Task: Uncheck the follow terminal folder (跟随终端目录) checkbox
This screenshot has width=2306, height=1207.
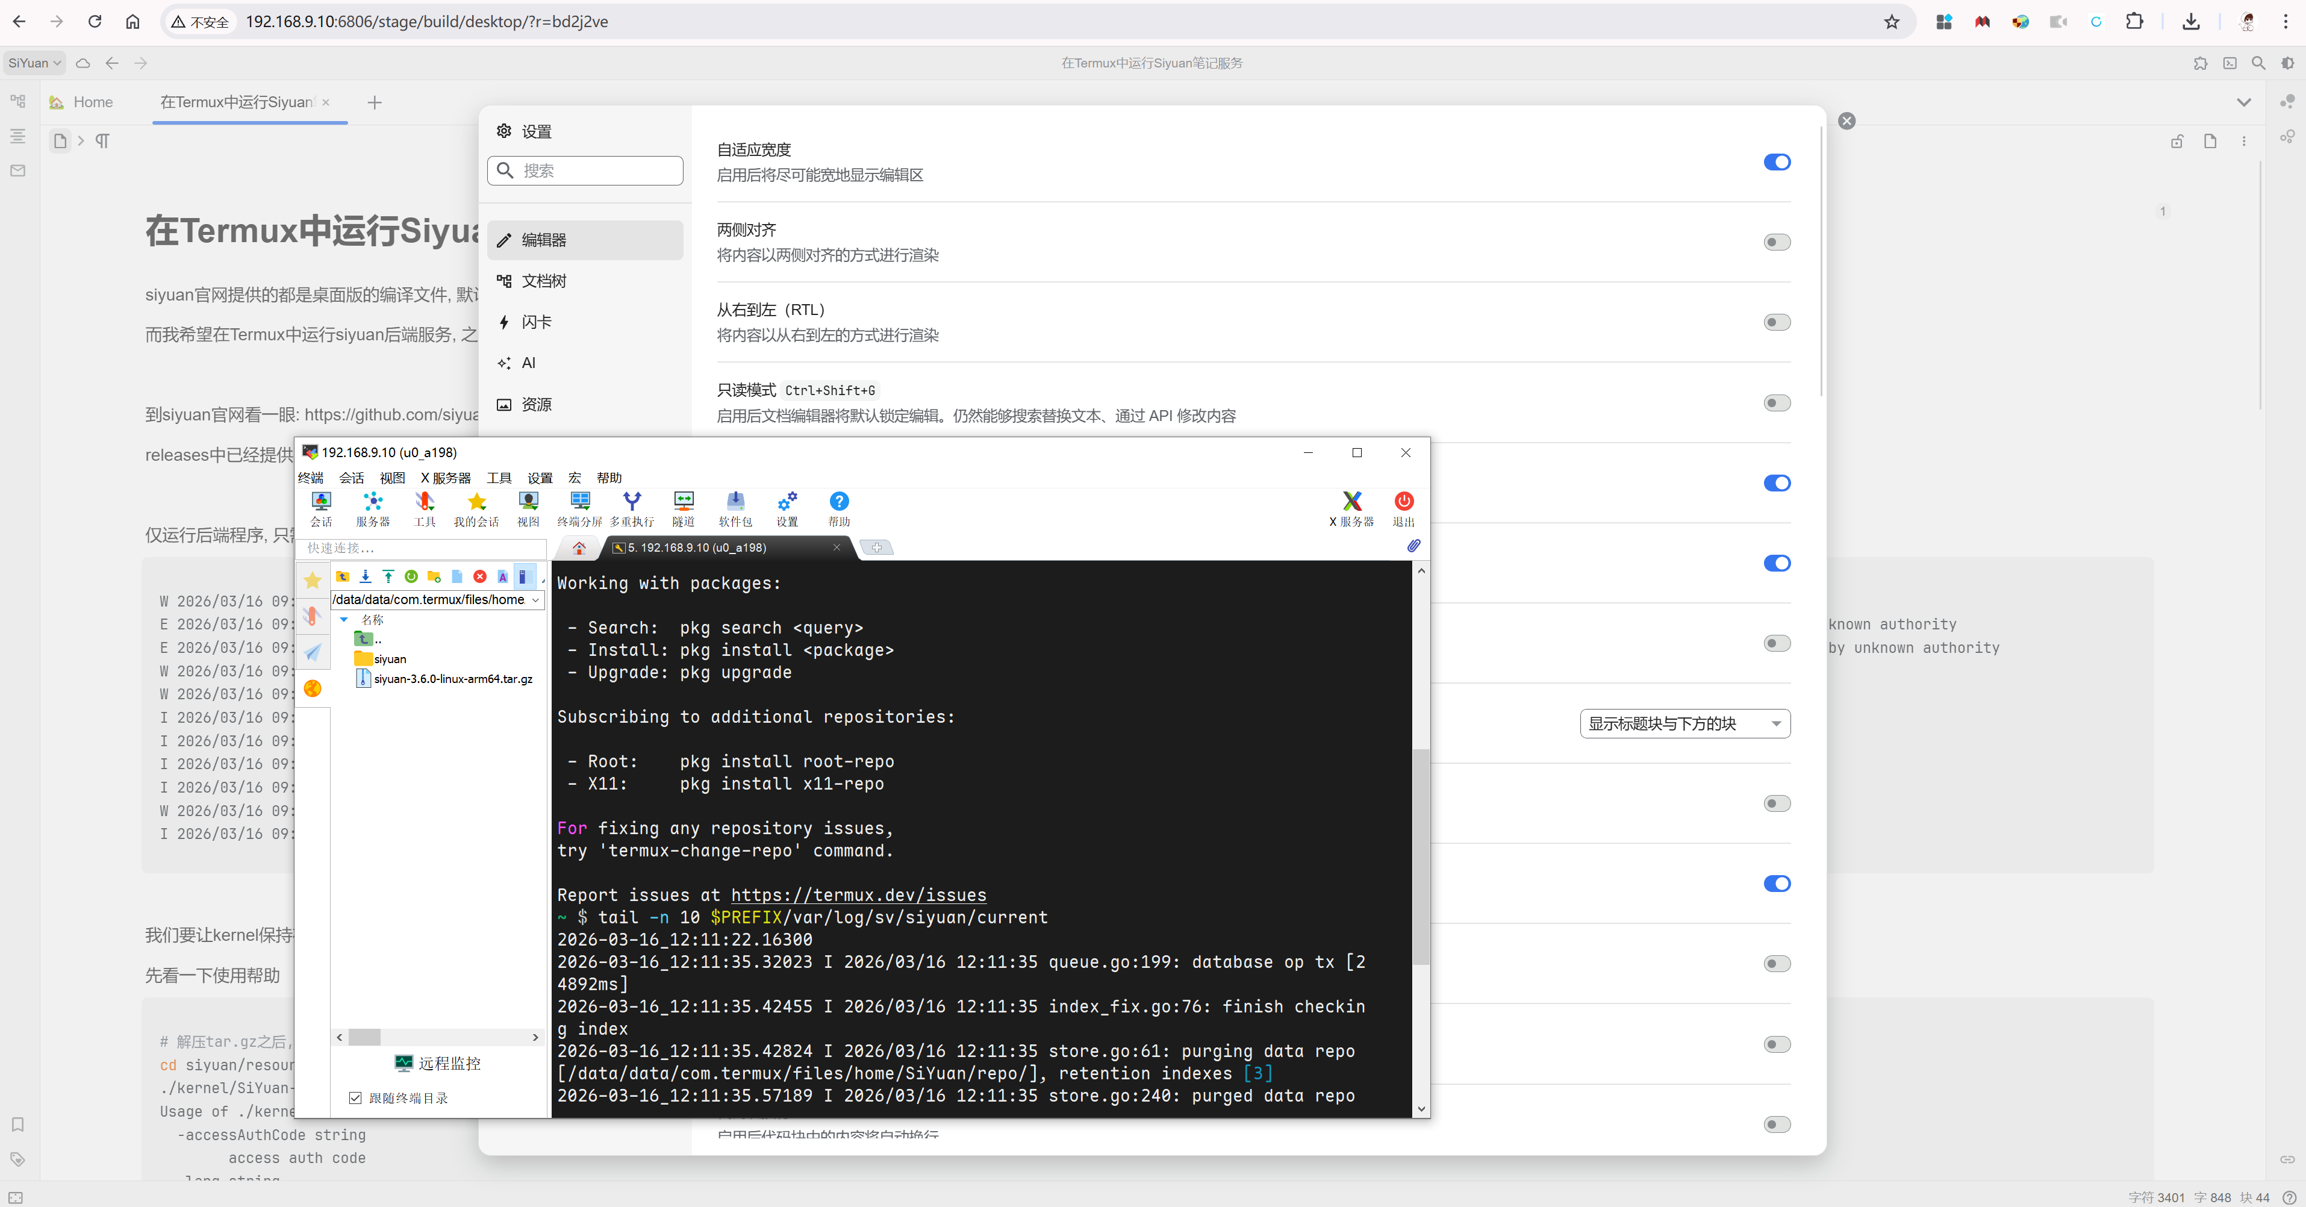Action: [355, 1098]
